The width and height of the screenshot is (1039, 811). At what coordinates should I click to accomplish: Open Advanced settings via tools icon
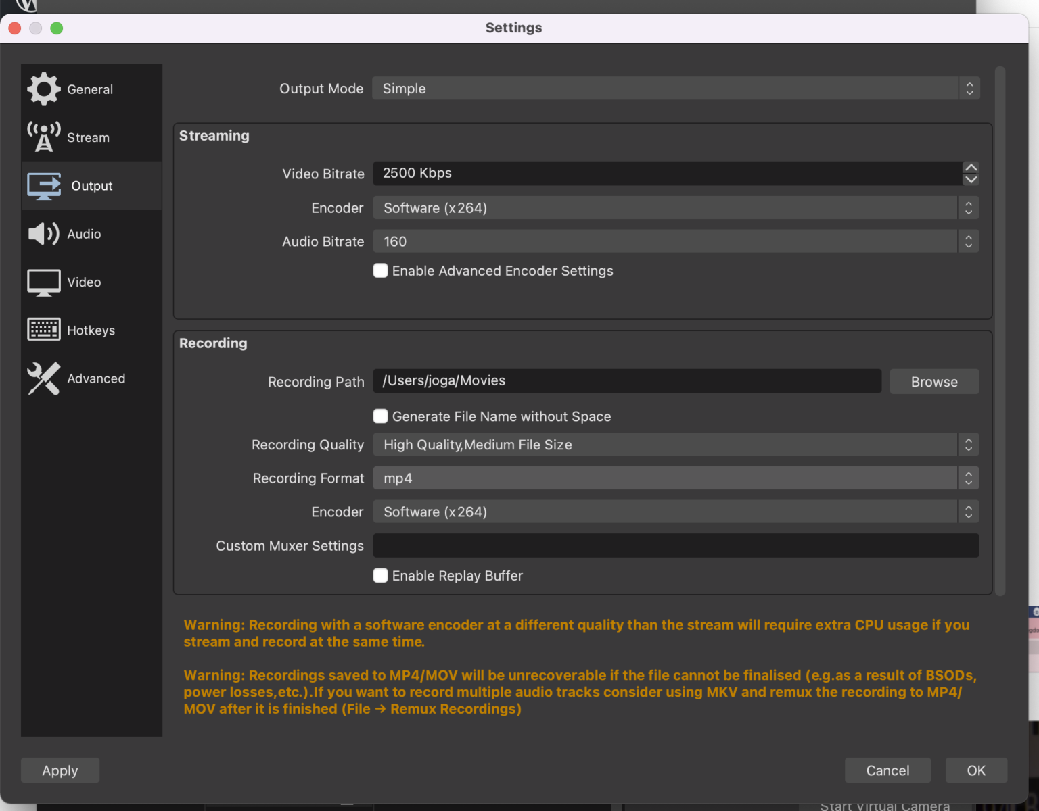pyautogui.click(x=44, y=378)
